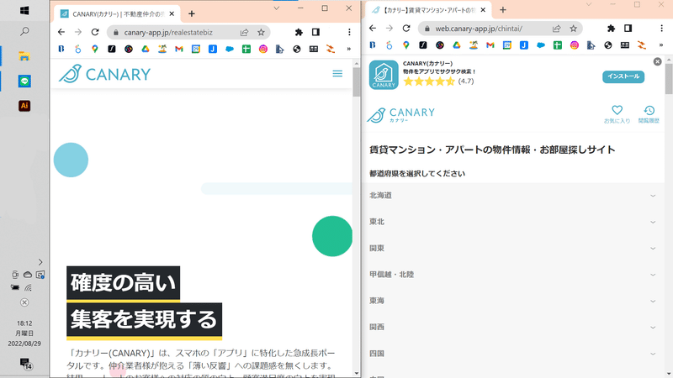The width and height of the screenshot is (673, 378).
Task: Select the 【カナリー】賃貸マンション tab
Action: pyautogui.click(x=428, y=10)
